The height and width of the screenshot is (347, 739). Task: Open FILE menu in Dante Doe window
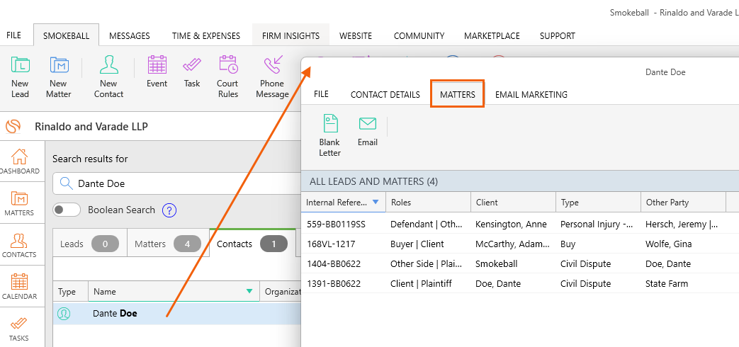point(321,94)
